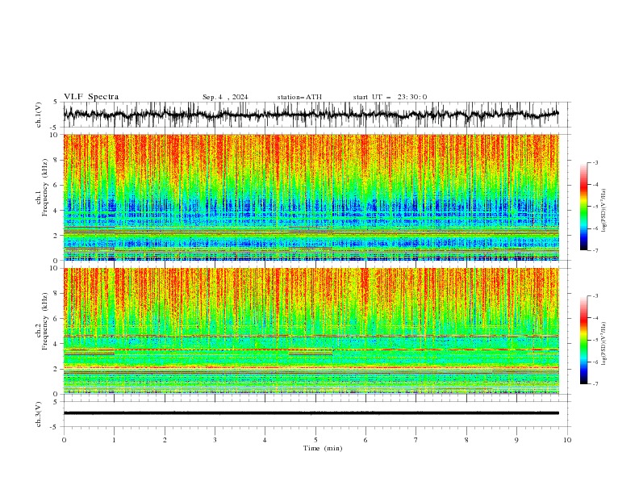Click the log(PSD) label beside the lower colorbar

604,344
